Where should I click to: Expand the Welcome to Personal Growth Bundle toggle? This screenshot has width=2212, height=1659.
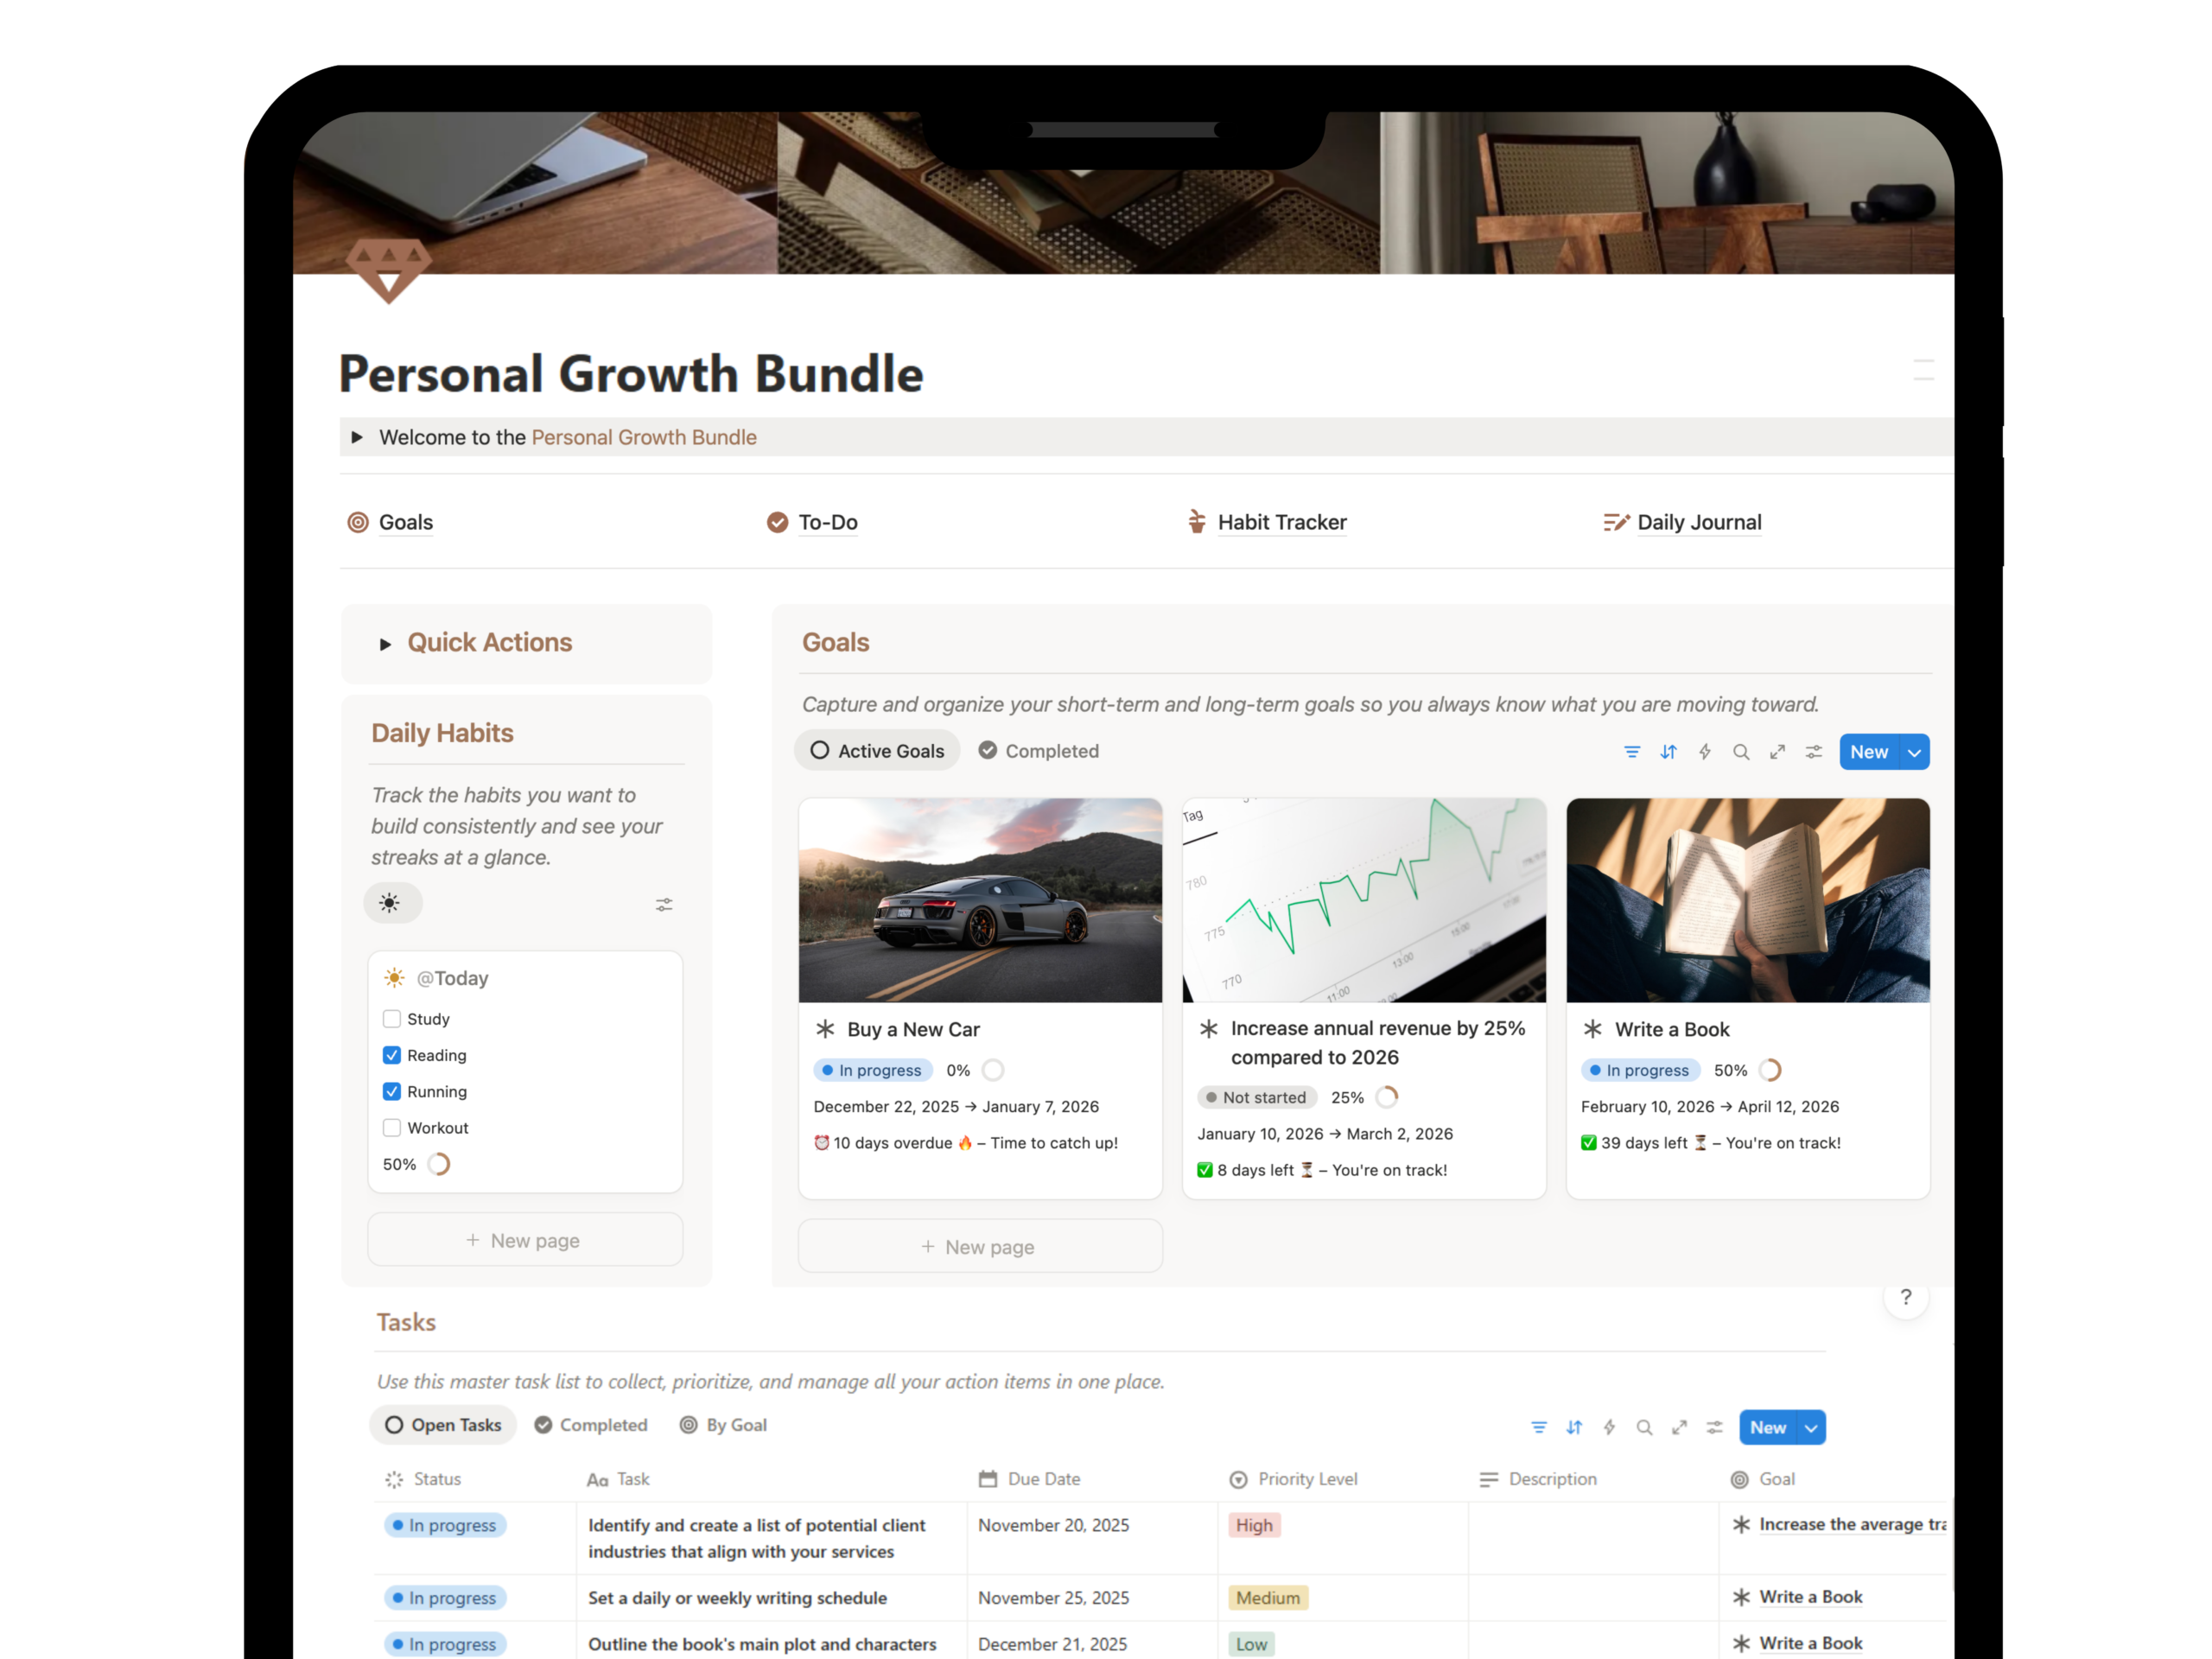click(357, 437)
